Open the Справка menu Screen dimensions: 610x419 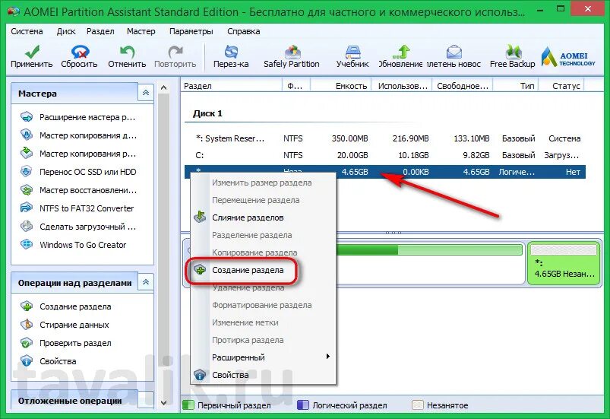[x=244, y=31]
